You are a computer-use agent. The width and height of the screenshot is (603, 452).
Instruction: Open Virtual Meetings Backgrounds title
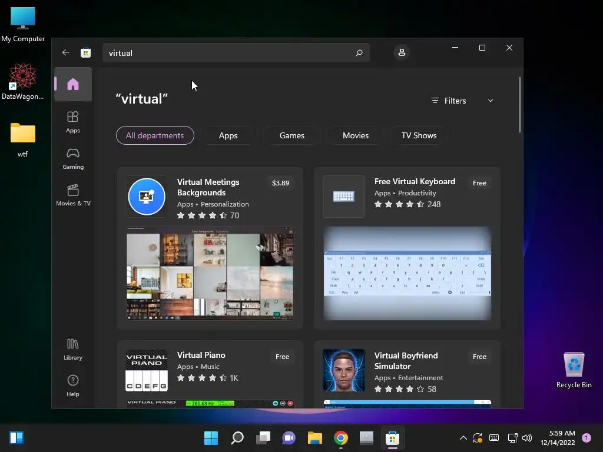click(x=208, y=187)
